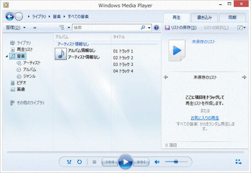
Task: Mute with the speaker icon
Action: click(x=157, y=162)
